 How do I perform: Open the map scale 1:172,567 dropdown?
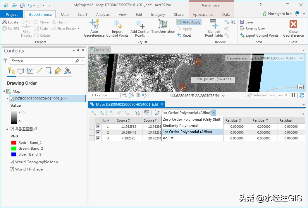[x=117, y=95]
